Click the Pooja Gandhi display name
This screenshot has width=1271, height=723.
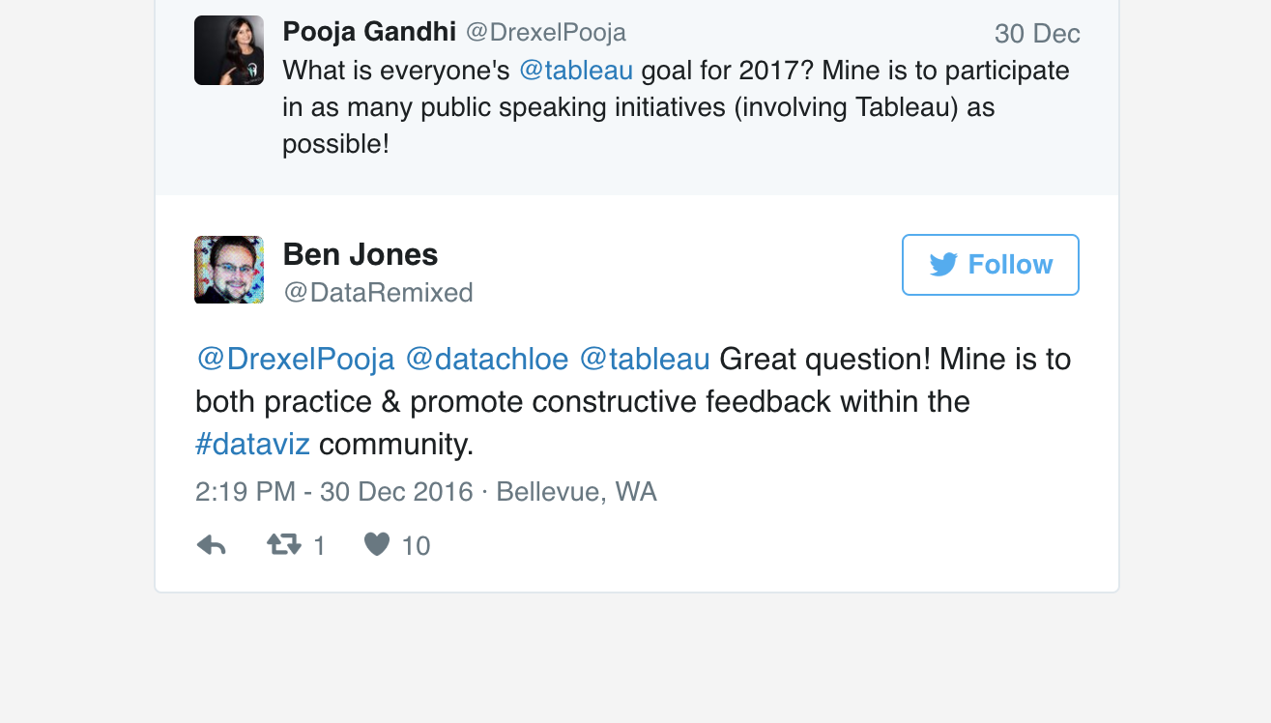[369, 32]
